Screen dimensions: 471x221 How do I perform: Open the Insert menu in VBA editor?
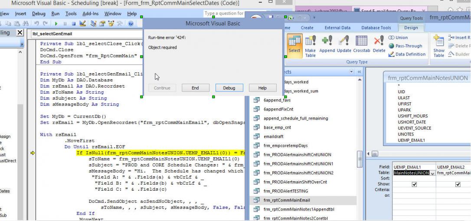click(x=20, y=13)
